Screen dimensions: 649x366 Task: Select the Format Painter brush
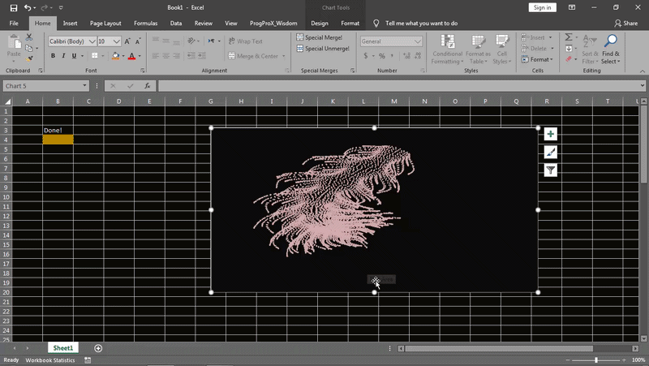click(29, 58)
